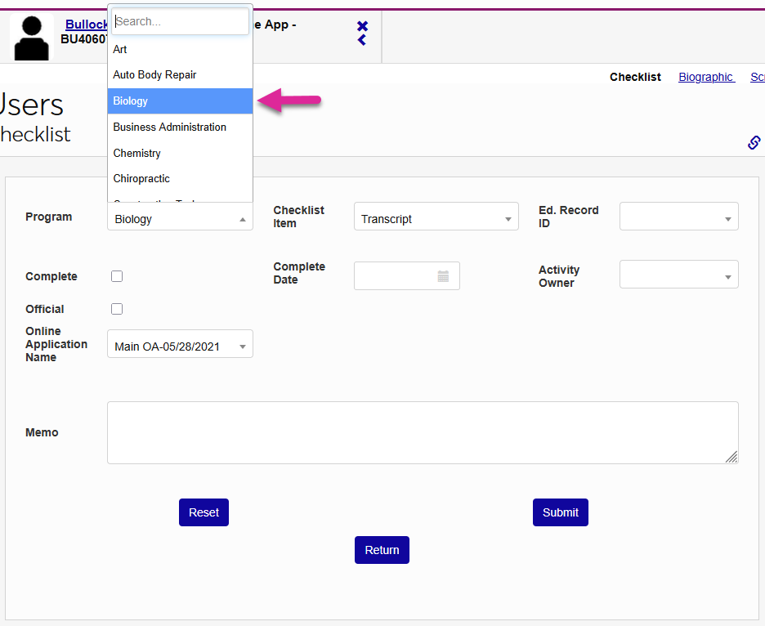Click the Reset button
This screenshot has height=626, width=765.
pos(204,512)
